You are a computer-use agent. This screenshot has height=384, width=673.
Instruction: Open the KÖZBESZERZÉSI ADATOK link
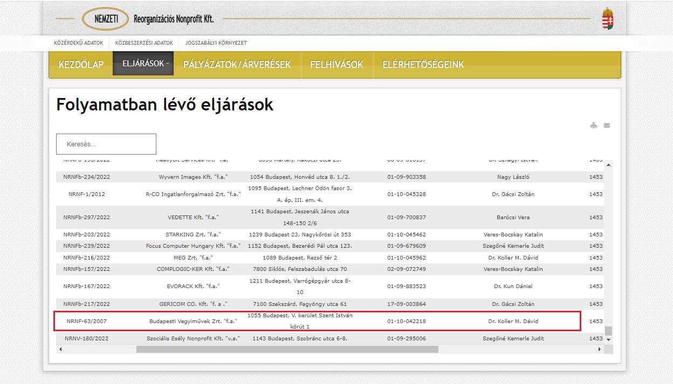(144, 43)
